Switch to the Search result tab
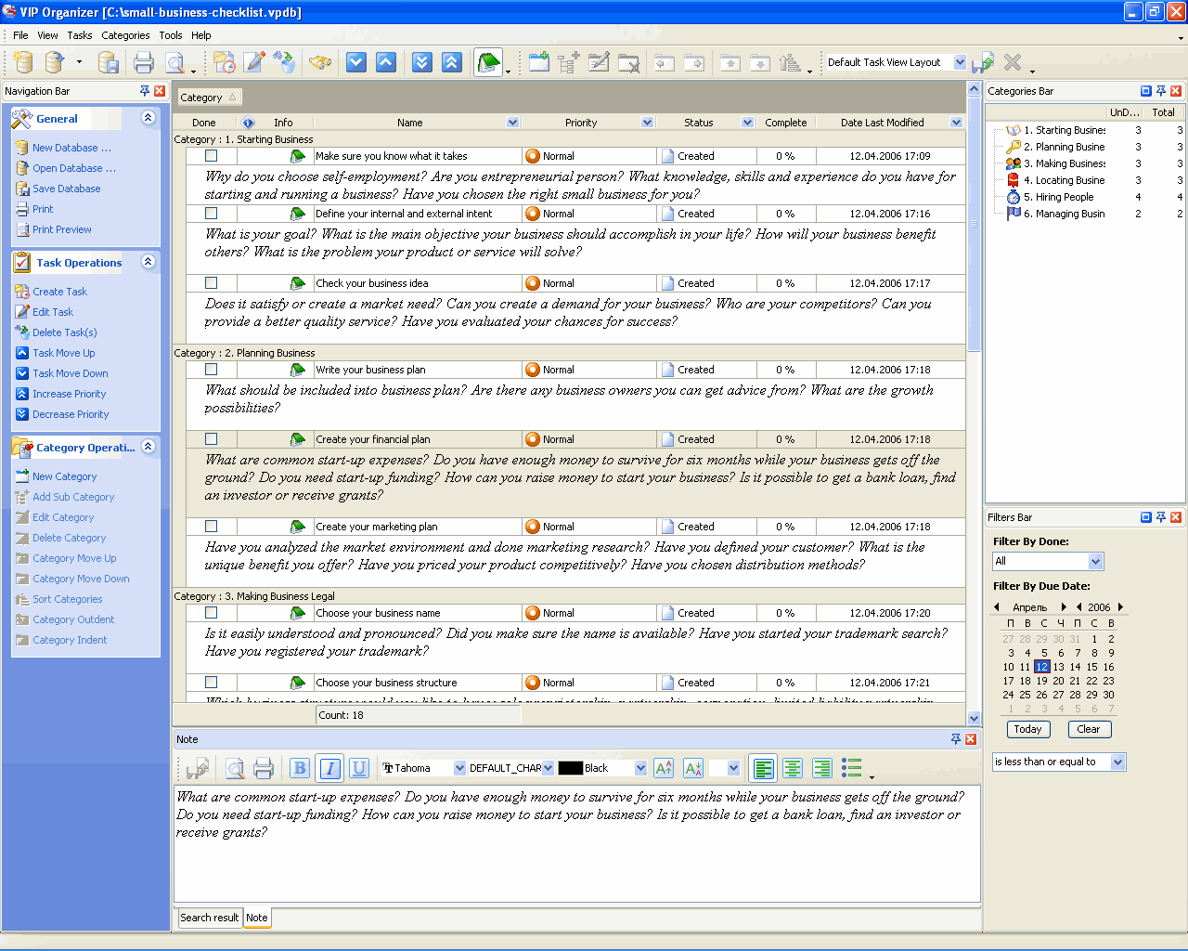1188x951 pixels. [x=209, y=918]
